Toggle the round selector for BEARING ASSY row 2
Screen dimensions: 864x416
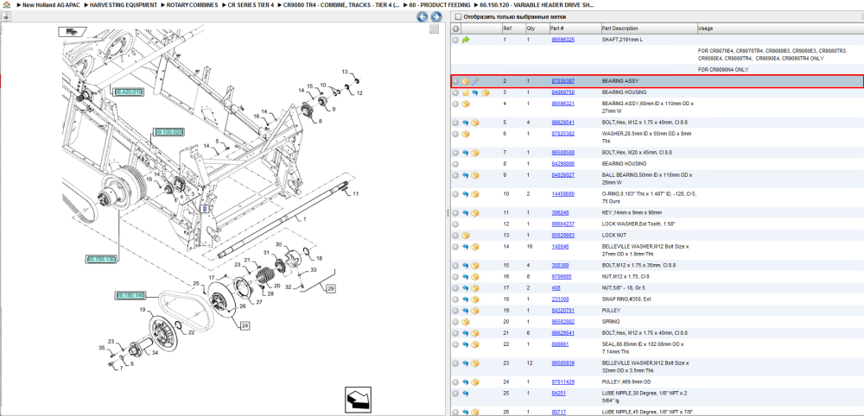(x=455, y=81)
